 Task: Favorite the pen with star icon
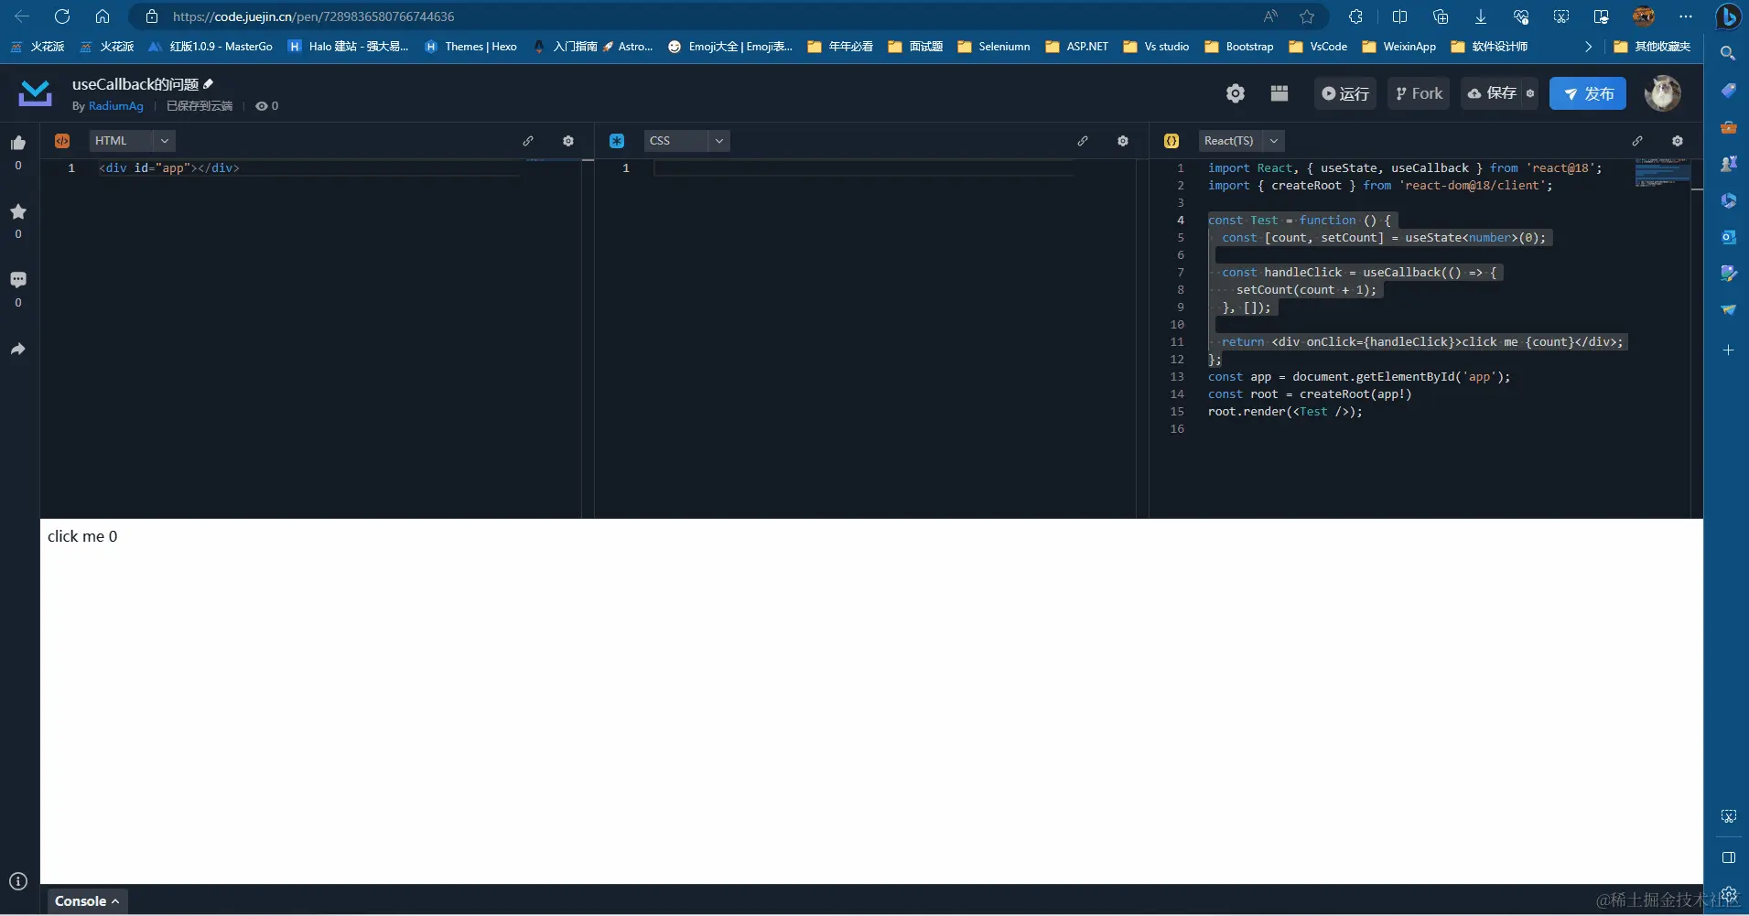click(18, 211)
